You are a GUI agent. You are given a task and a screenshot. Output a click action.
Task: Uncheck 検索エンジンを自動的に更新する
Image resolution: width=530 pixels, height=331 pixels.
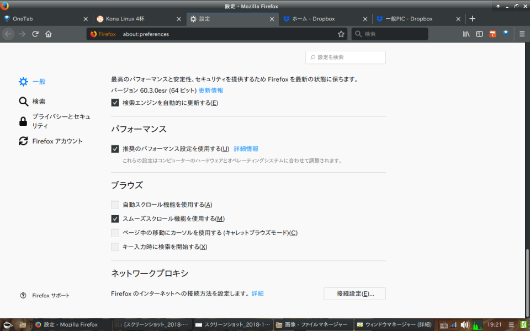(115, 103)
